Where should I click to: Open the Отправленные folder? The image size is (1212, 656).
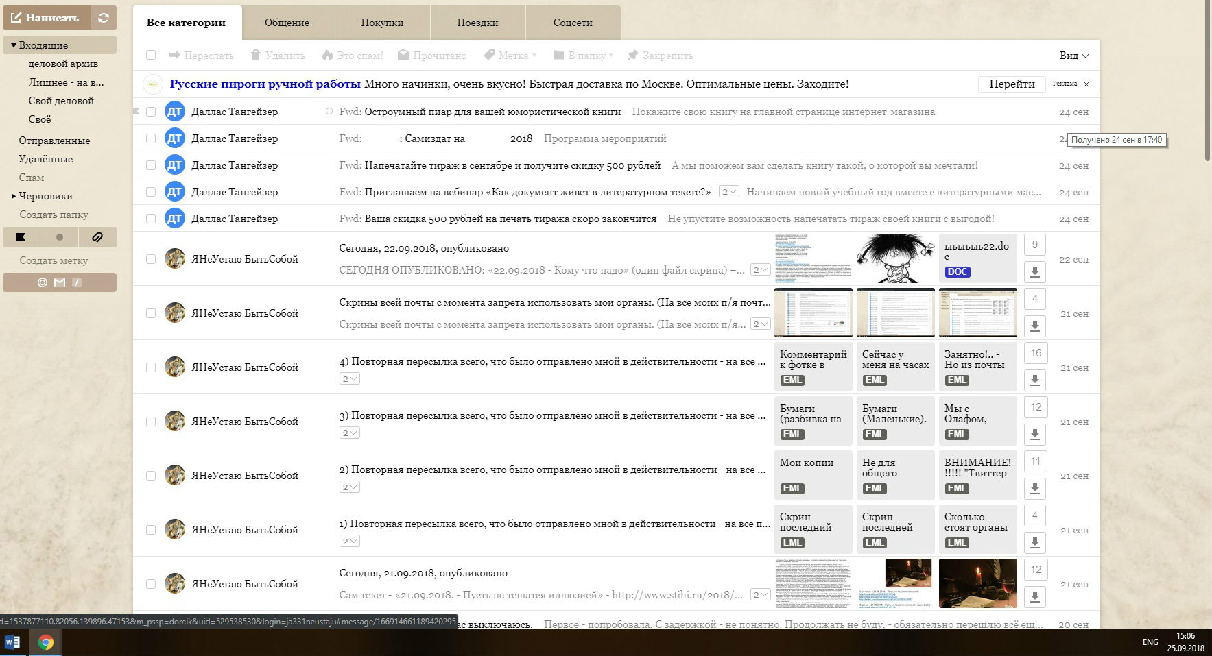click(x=54, y=141)
